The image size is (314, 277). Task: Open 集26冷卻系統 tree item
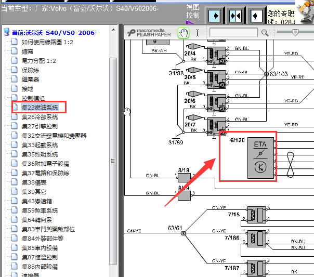[x=40, y=117]
